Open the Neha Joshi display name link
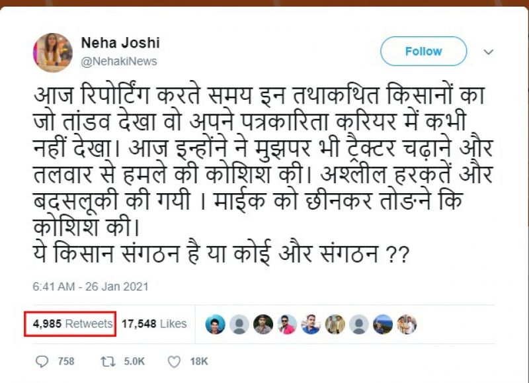This screenshot has height=383, width=529. point(120,43)
